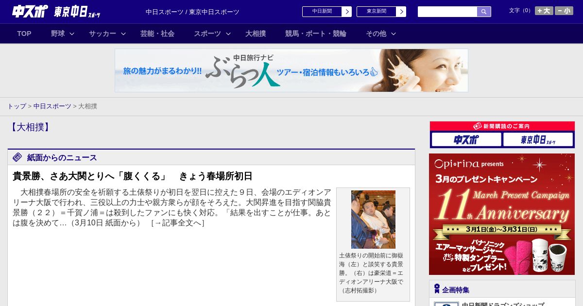Image resolution: width=583 pixels, height=306 pixels.
Task: Open the 競馬・ボート・競輪 menu item
Action: point(316,34)
